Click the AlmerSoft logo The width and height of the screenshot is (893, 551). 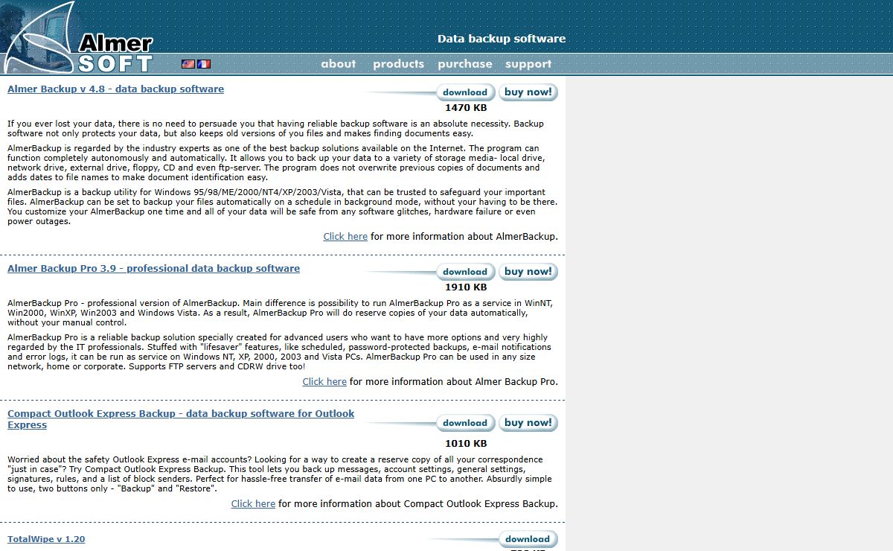pos(77,37)
